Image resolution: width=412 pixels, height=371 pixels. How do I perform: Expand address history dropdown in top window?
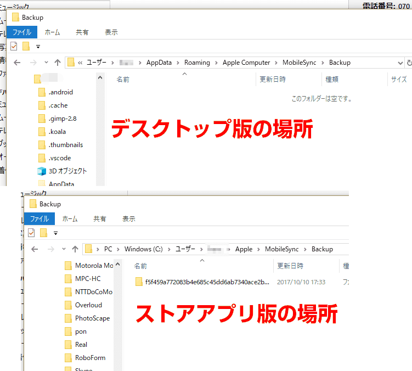[400, 63]
